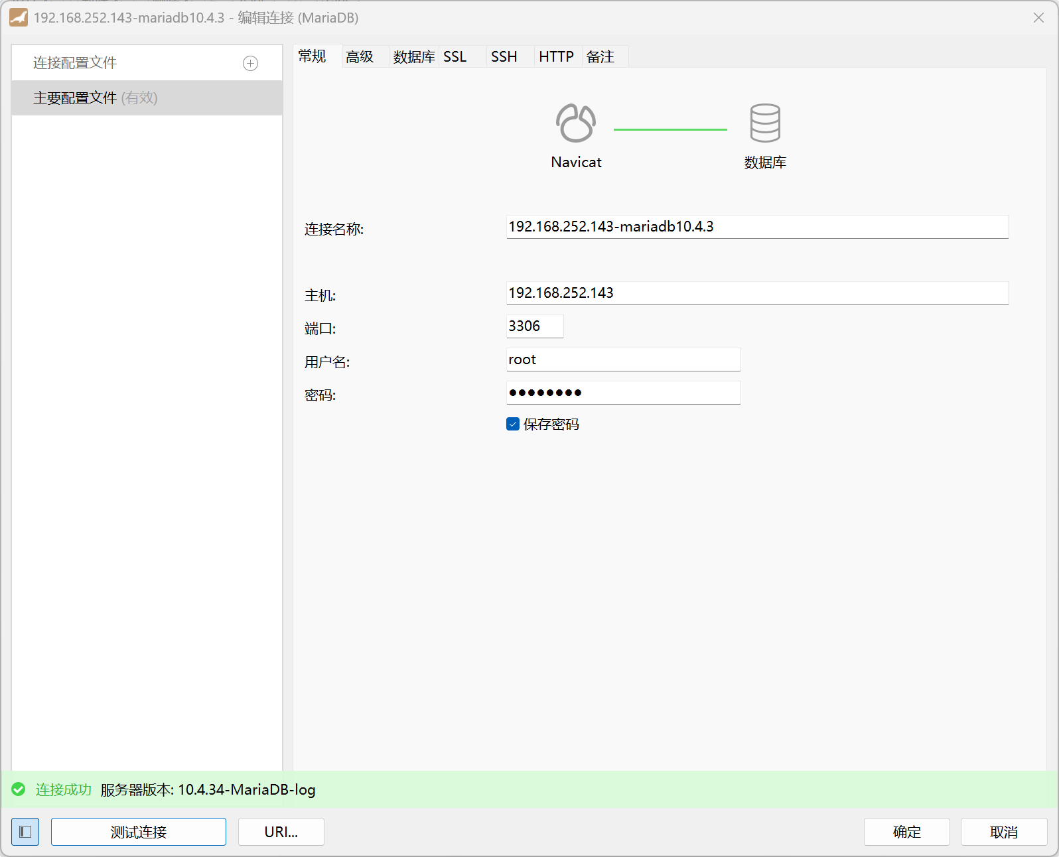Click the Navicat logo icon in diagram
The height and width of the screenshot is (857, 1059).
(x=576, y=123)
